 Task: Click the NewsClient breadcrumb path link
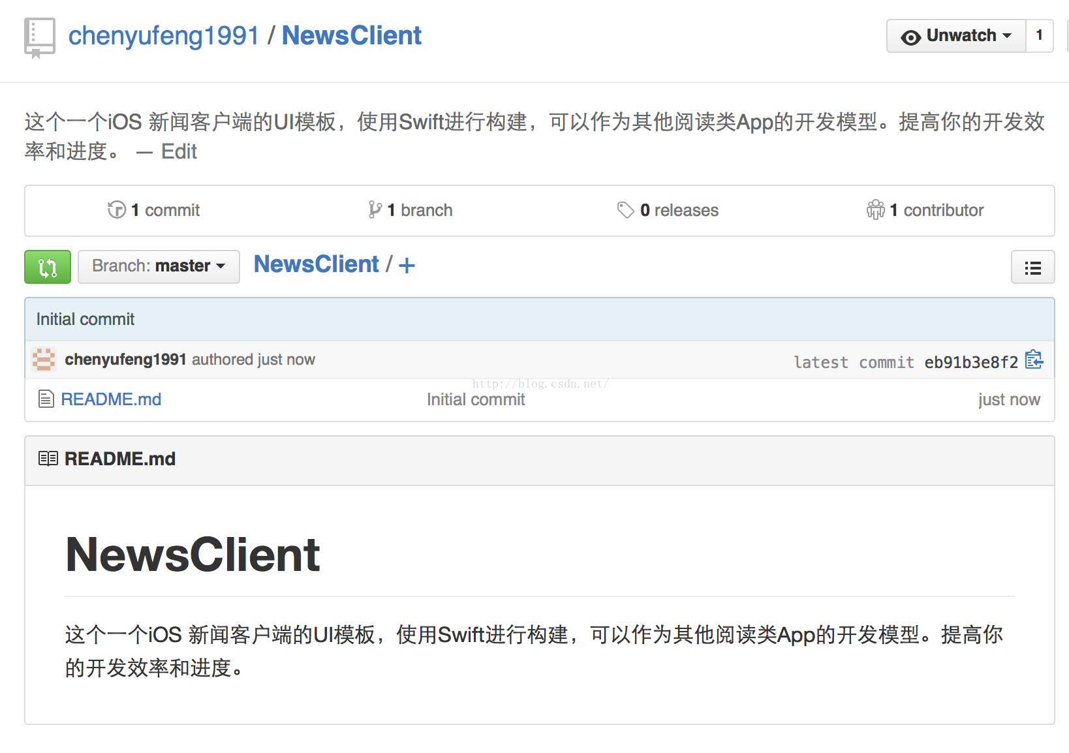[317, 264]
